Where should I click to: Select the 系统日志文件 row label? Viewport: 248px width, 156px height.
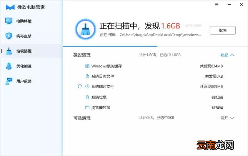click(103, 76)
